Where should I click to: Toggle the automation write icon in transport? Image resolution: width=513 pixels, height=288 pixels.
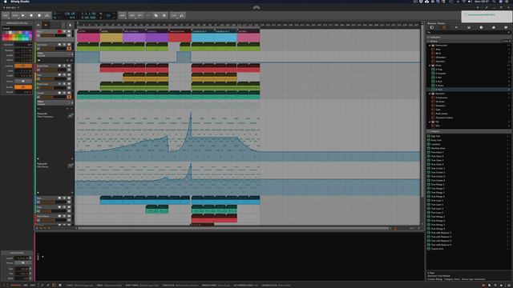[x=47, y=15]
